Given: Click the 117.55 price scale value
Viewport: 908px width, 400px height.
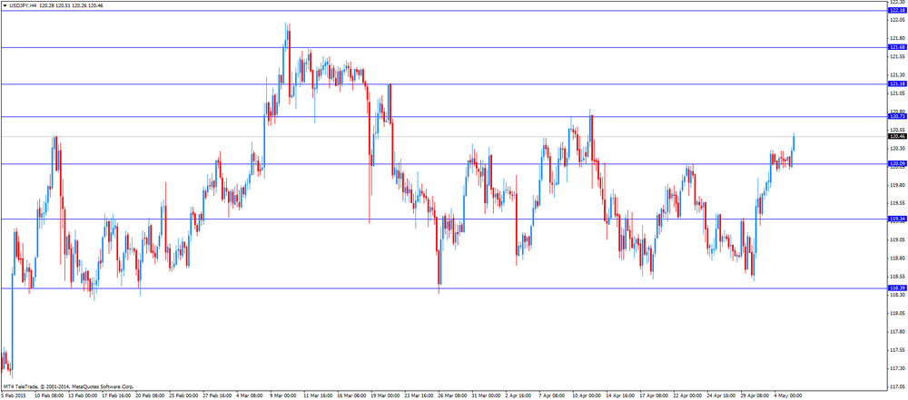Looking at the screenshot, I should (897, 349).
